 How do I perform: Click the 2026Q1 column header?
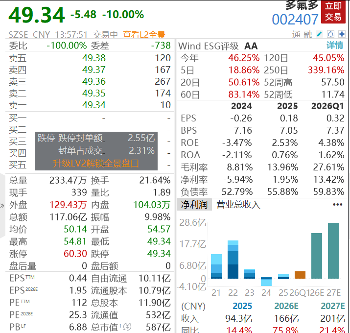click(x=327, y=106)
